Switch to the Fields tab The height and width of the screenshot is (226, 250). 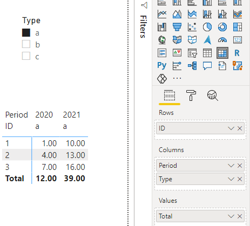tap(170, 95)
